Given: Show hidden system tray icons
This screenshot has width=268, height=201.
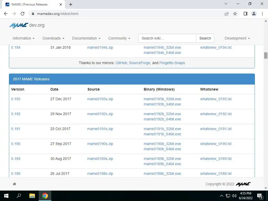Looking at the screenshot, I should point(221,196).
